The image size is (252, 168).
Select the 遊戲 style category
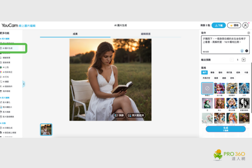[224, 78]
